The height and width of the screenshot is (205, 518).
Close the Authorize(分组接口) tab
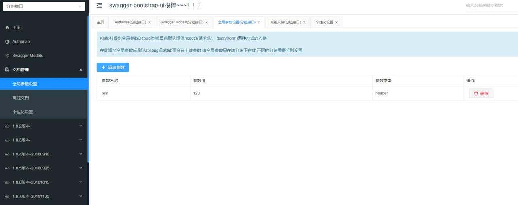tap(149, 22)
